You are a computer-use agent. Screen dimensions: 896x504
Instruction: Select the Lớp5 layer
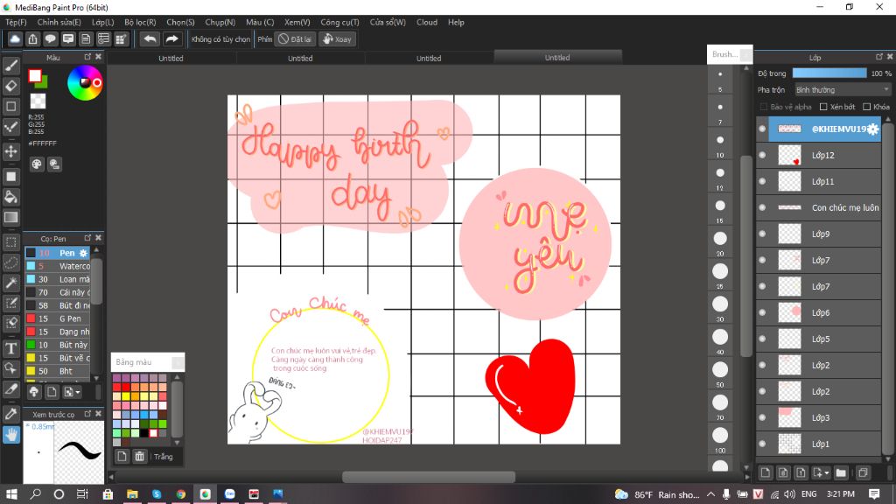818,339
